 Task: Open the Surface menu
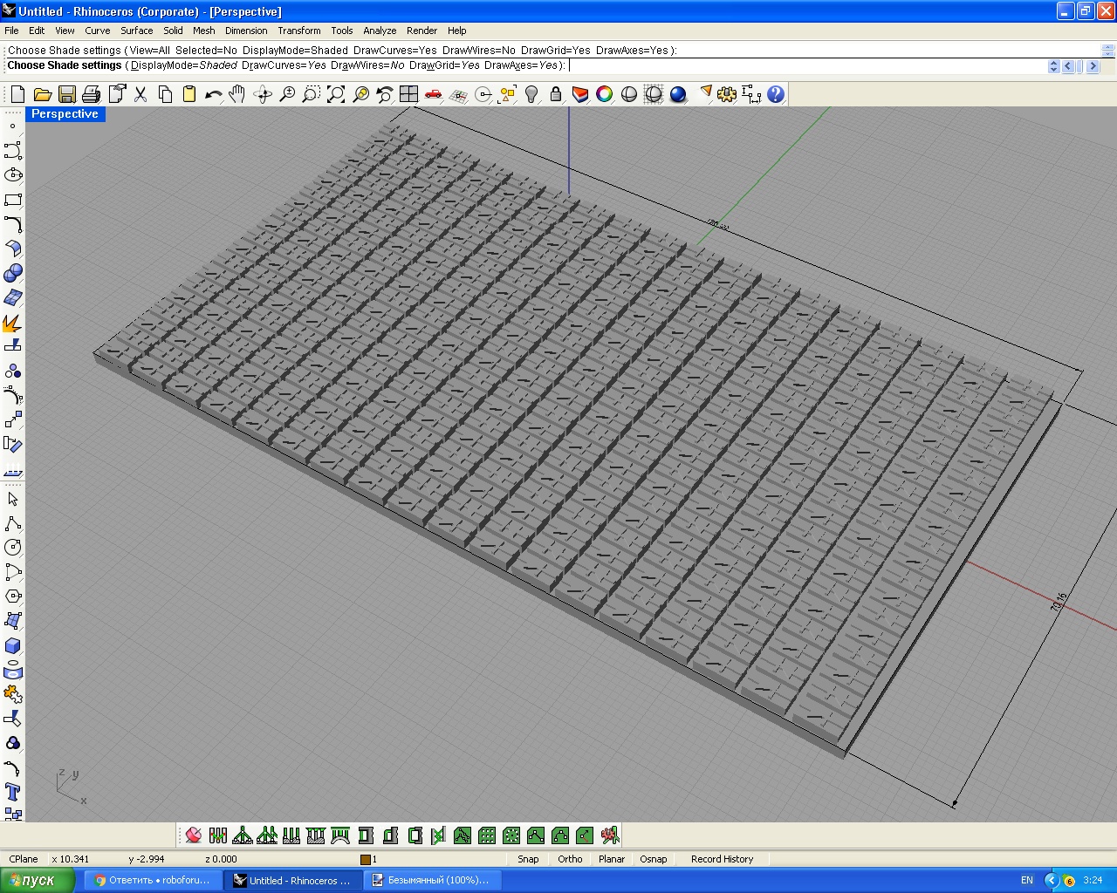click(x=136, y=31)
